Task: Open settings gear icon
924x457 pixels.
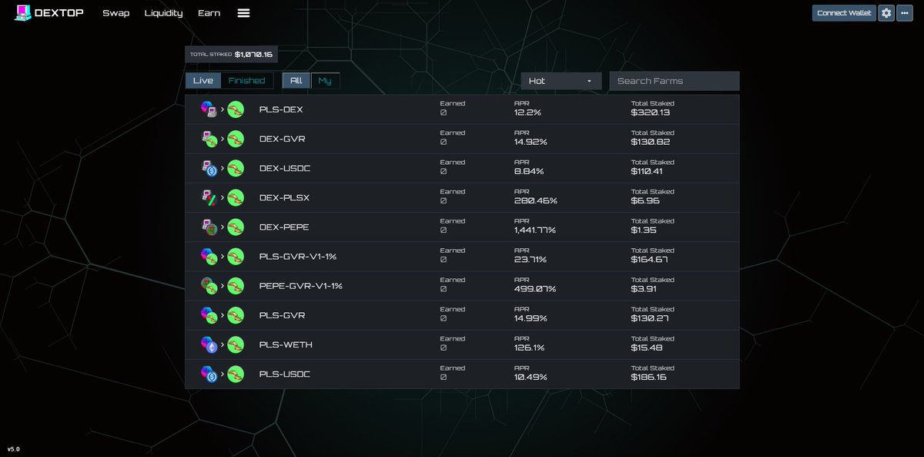Action: pos(886,13)
